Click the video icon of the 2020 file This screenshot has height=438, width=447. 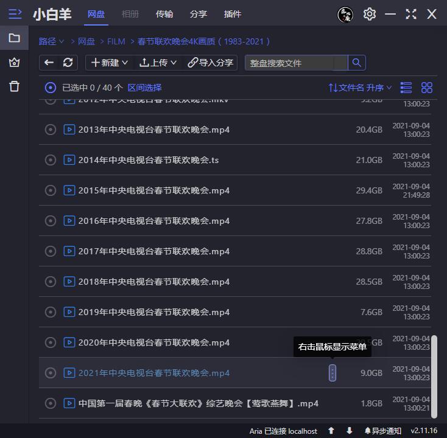[69, 342]
